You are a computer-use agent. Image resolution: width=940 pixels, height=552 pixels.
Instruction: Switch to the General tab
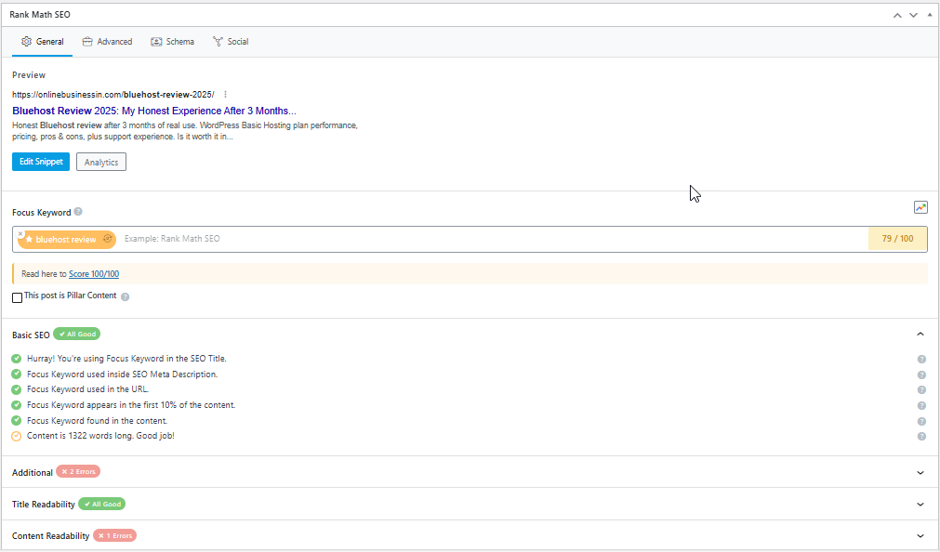(x=42, y=42)
